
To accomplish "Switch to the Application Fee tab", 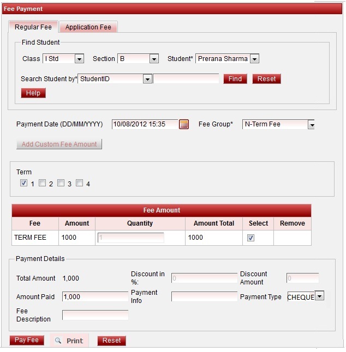I will pos(88,27).
